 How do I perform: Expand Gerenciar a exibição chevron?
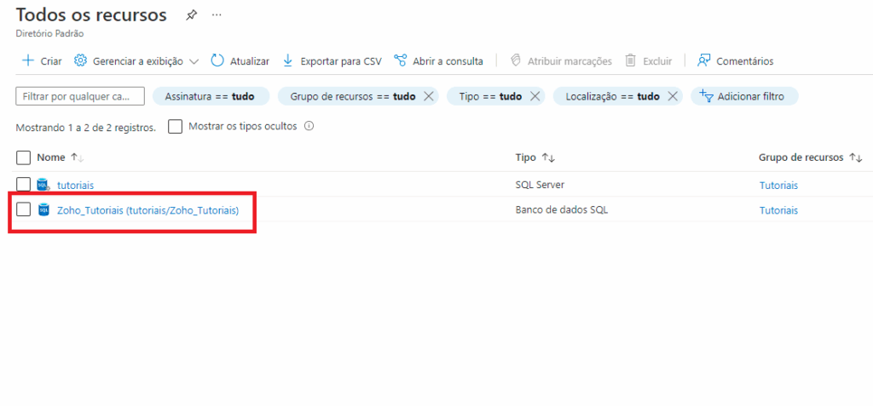pyautogui.click(x=194, y=61)
